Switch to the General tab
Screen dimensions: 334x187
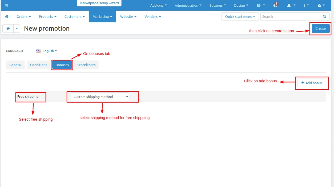(x=15, y=65)
